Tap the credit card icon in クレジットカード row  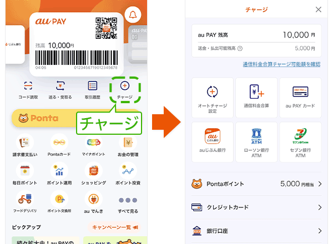(196, 207)
